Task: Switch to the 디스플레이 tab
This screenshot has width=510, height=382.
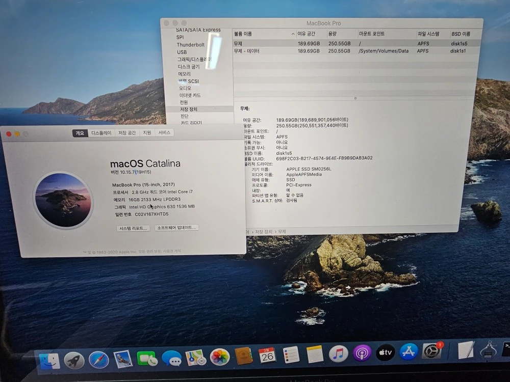Action: 101,133
